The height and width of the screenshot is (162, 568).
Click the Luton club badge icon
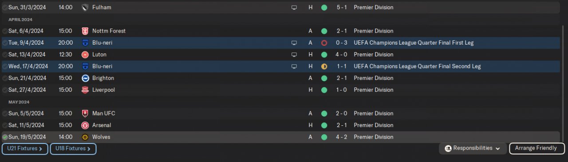[85, 55]
